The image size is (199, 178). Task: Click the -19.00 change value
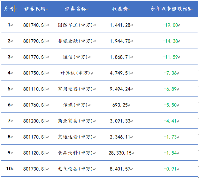click(170, 25)
